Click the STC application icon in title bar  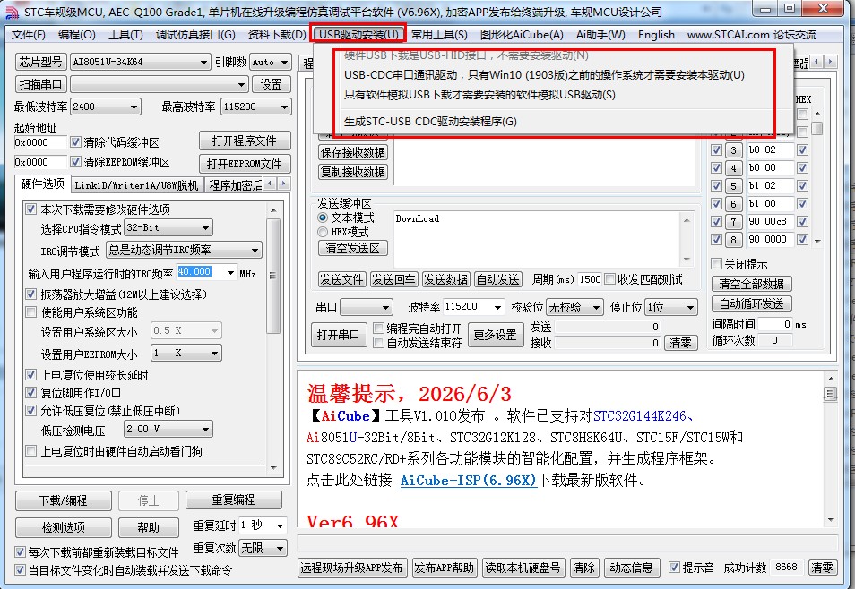[x=12, y=12]
